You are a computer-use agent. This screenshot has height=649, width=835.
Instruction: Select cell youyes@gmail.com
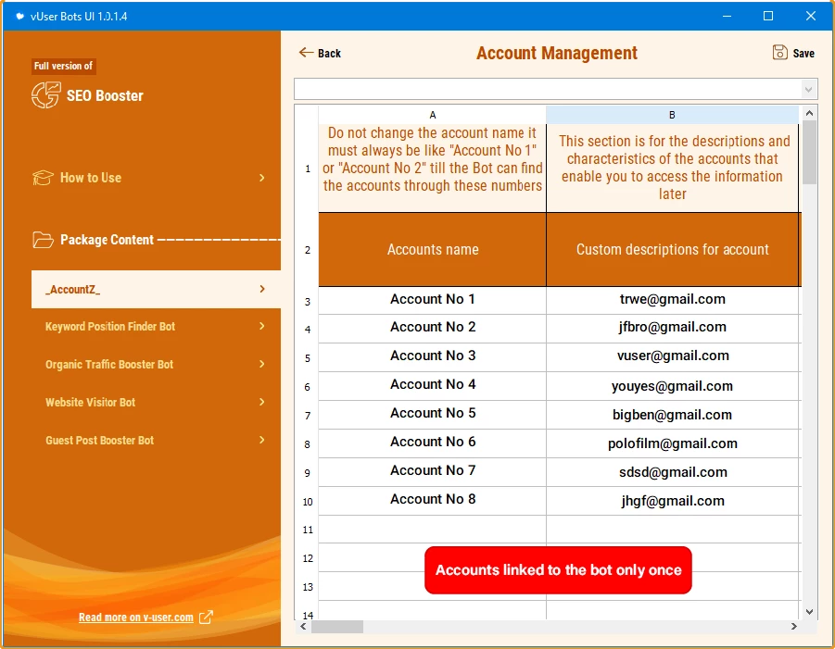coord(672,384)
